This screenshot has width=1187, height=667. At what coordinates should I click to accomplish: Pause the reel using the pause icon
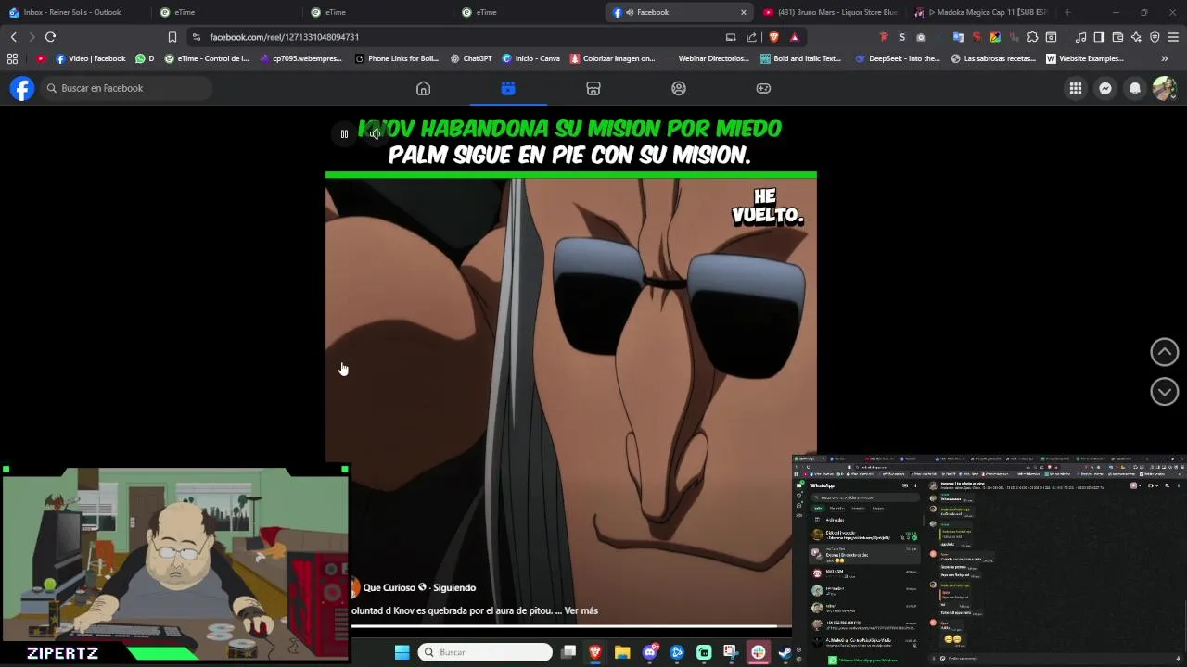click(x=344, y=134)
